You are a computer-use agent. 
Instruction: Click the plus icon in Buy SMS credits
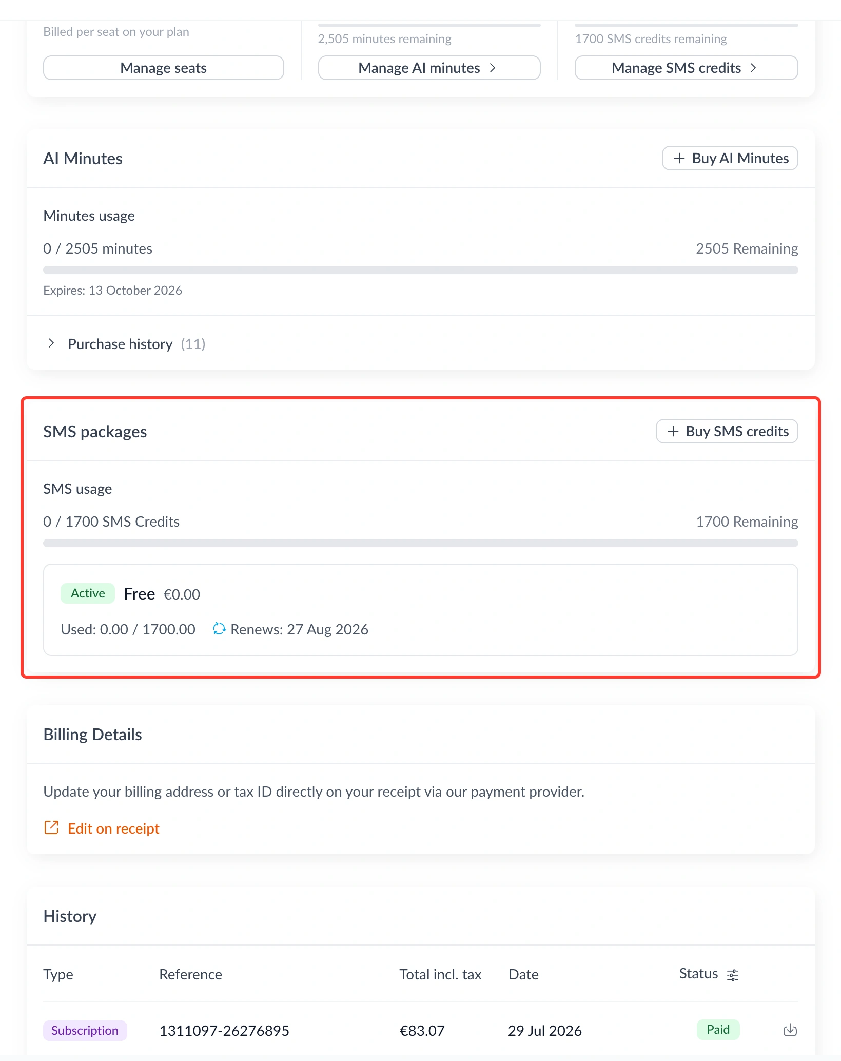point(673,431)
